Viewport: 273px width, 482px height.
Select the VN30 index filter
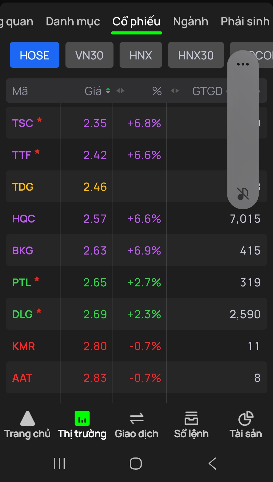point(89,55)
